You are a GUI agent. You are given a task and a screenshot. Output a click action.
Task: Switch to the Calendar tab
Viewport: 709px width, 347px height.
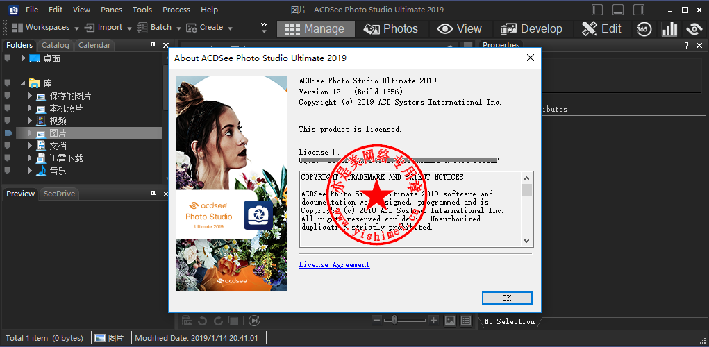[x=94, y=45]
